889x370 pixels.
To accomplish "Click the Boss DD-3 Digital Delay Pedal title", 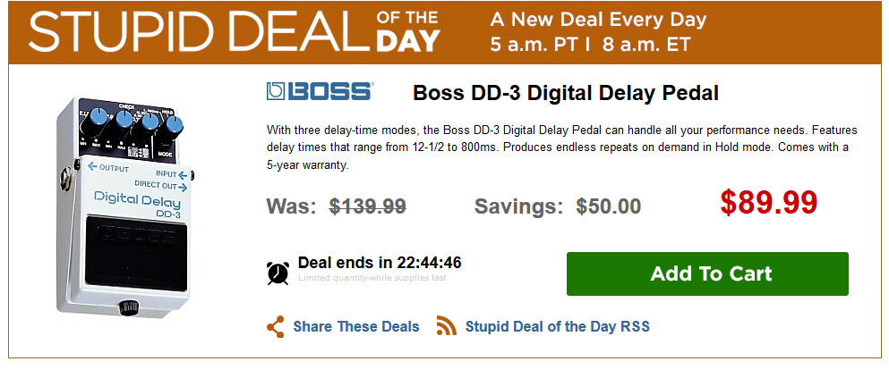I will pos(566,93).
